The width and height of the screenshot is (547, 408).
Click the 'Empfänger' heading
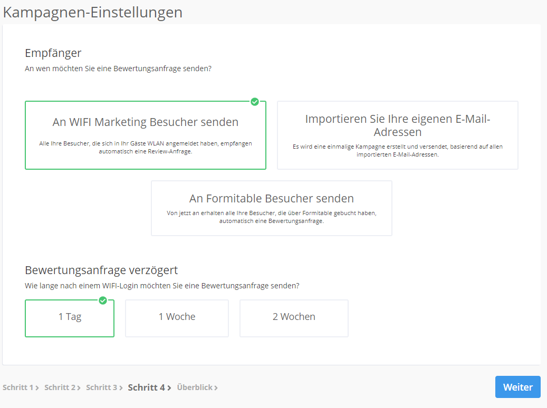(53, 53)
